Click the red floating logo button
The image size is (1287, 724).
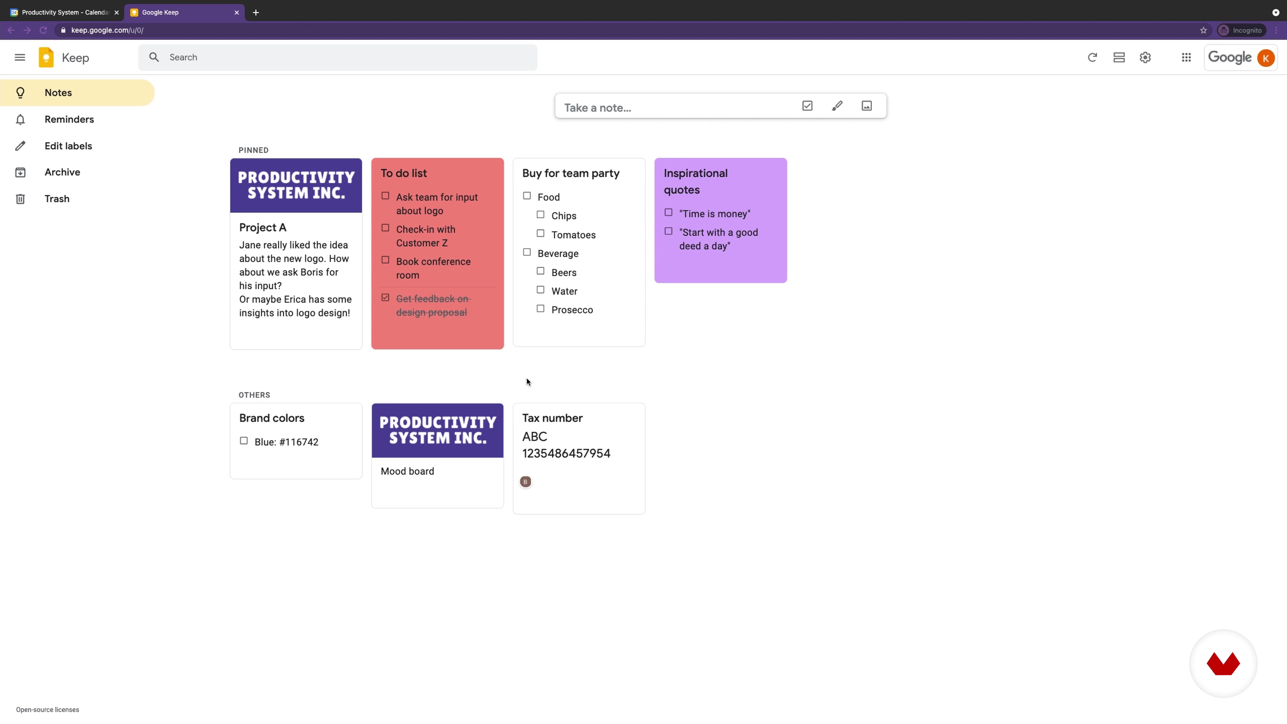pyautogui.click(x=1223, y=664)
